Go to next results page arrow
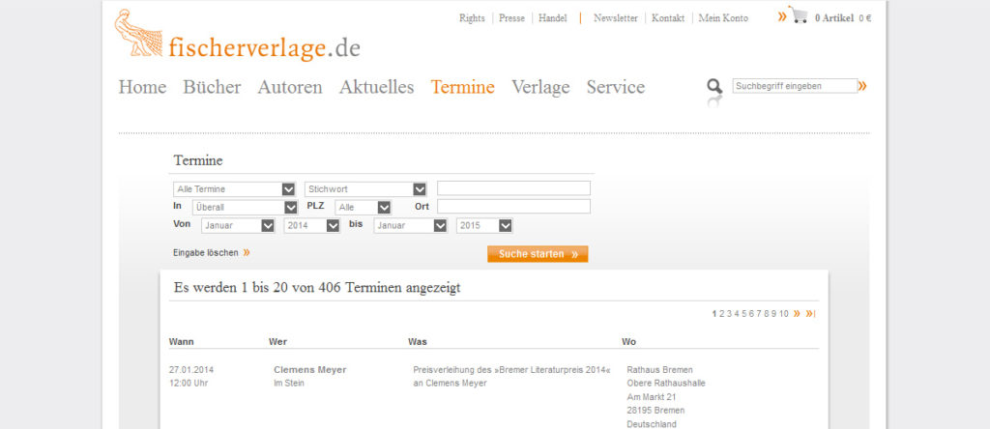 (x=797, y=314)
